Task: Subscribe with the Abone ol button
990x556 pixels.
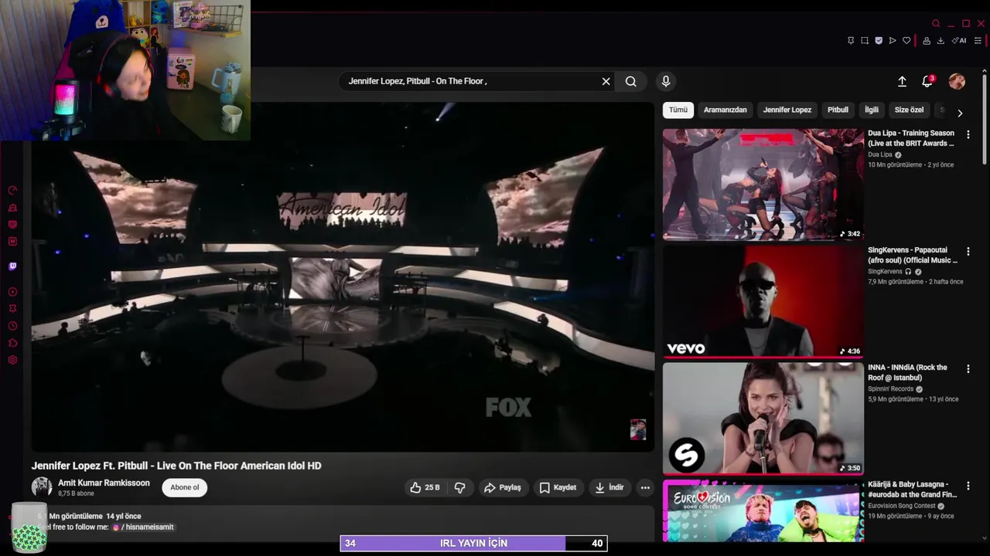Action: pos(185,487)
